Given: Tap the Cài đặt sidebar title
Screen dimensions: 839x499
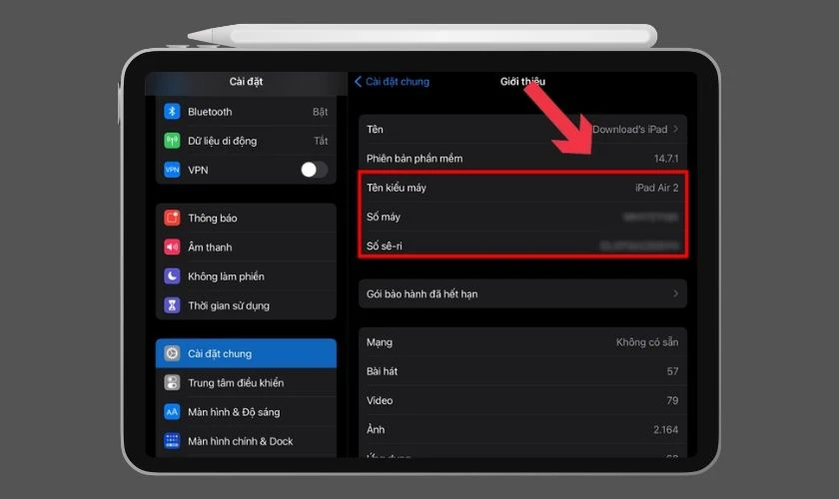Looking at the screenshot, I should pyautogui.click(x=246, y=81).
